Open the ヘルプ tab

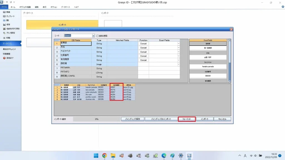tap(76, 7)
